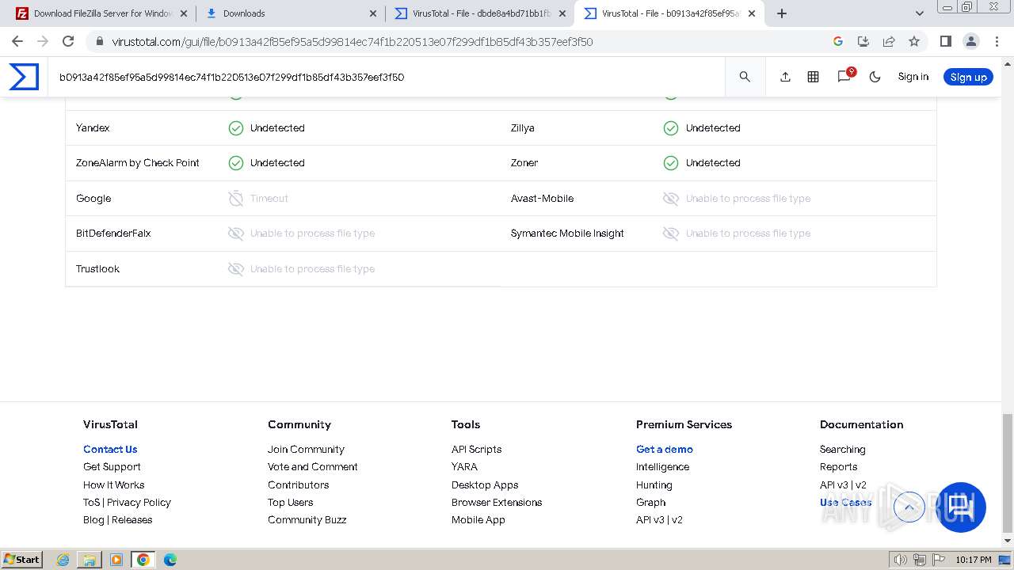This screenshot has width=1014, height=570.
Task: Open Internet Explorer from taskbar
Action: pyautogui.click(x=63, y=560)
